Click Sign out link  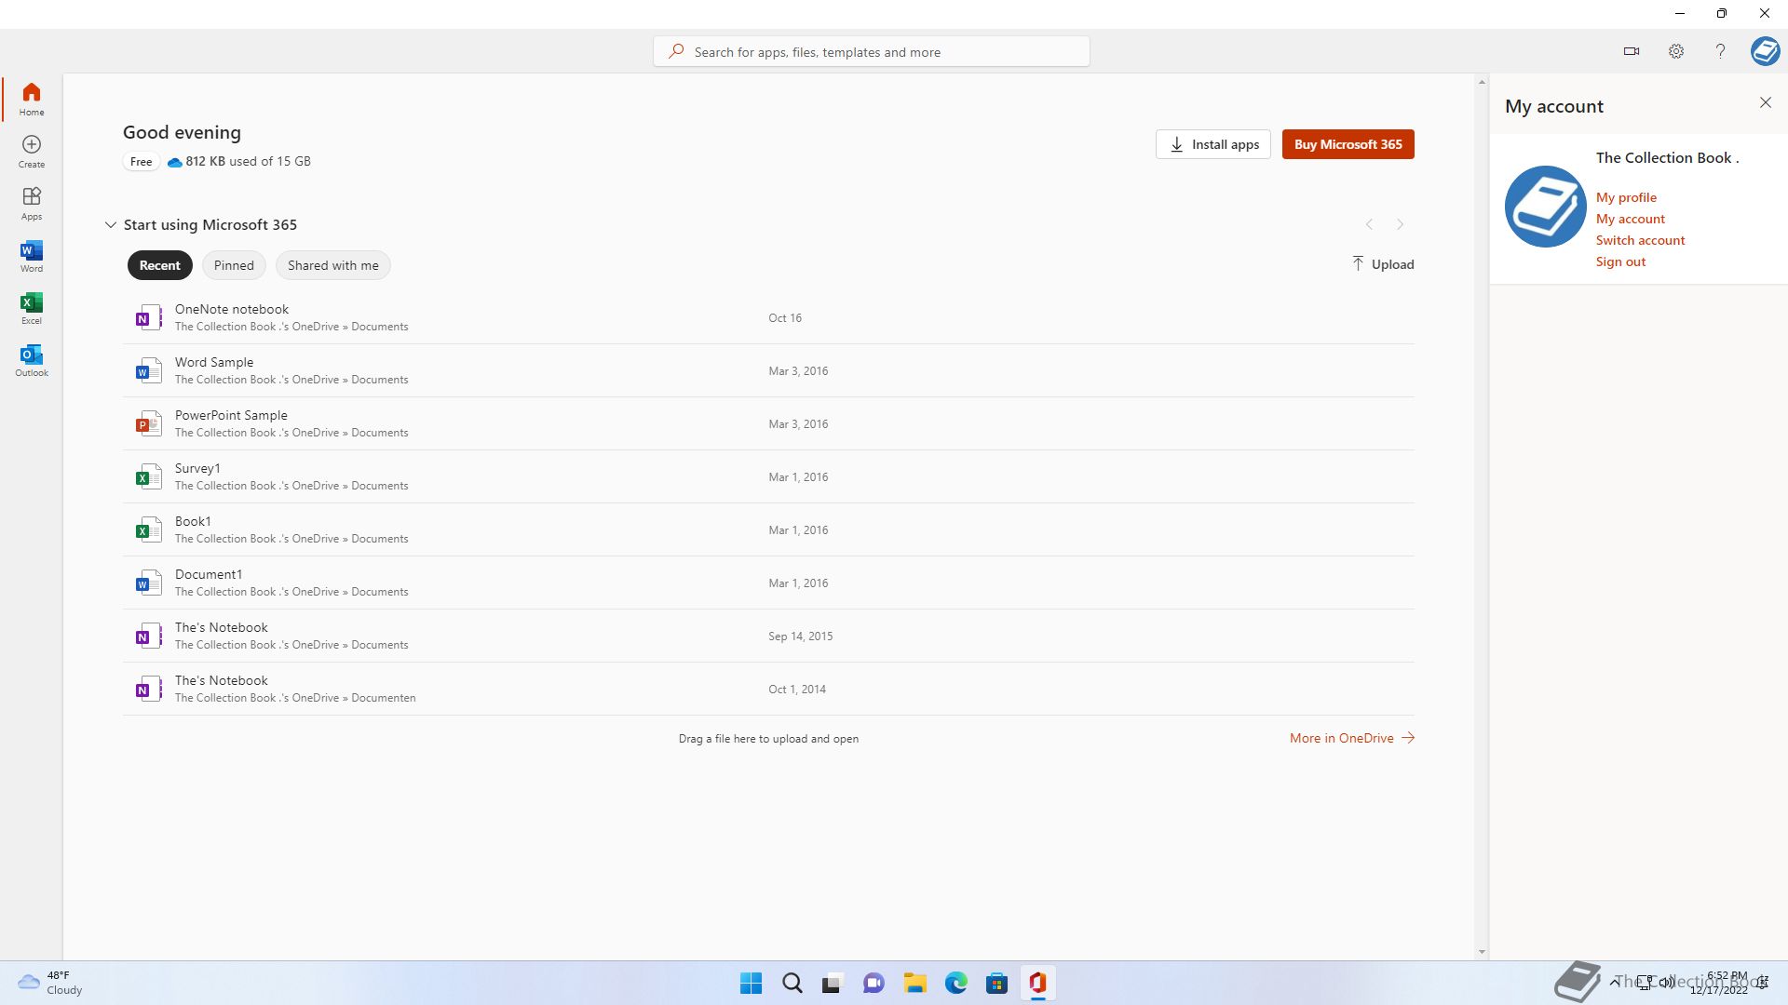coord(1621,261)
